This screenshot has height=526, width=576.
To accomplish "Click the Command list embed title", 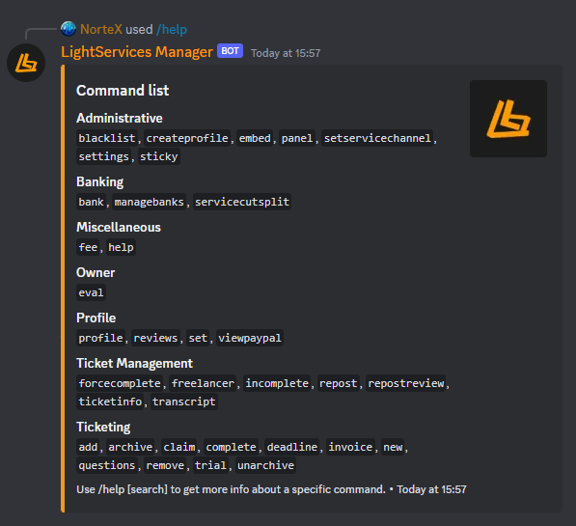I will click(x=123, y=91).
